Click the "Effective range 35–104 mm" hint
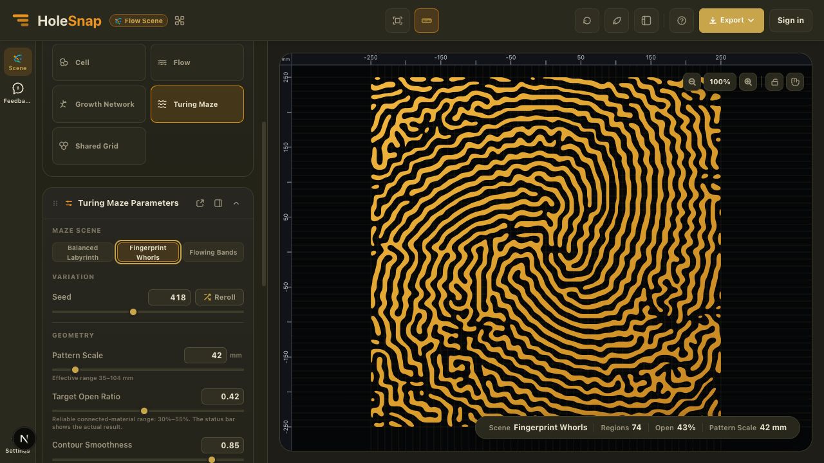The height and width of the screenshot is (463, 824). pos(93,378)
